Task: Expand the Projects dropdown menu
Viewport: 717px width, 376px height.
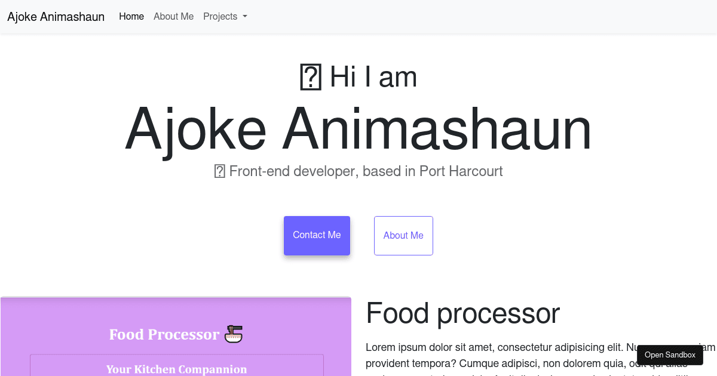Action: coord(225,17)
